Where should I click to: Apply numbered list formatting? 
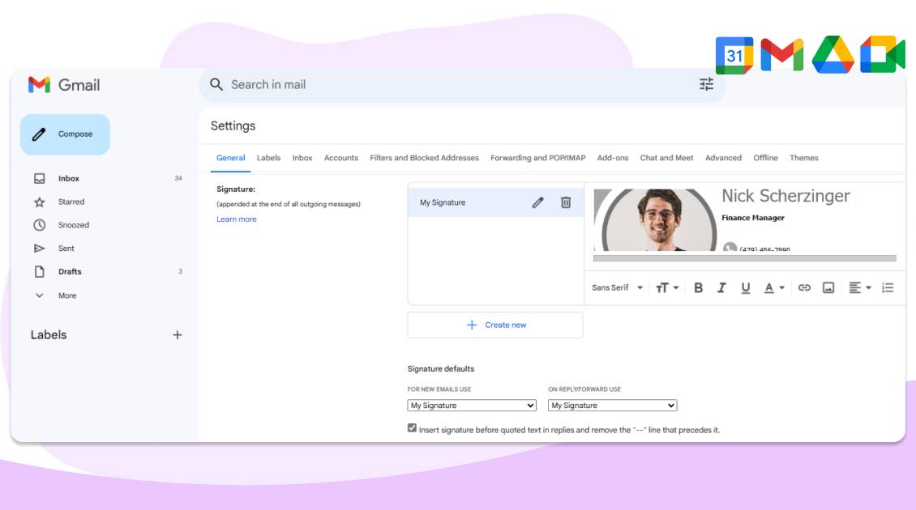click(x=888, y=287)
